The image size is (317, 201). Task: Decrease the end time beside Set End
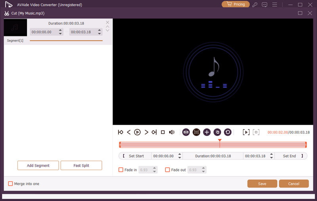pos(271,158)
